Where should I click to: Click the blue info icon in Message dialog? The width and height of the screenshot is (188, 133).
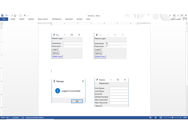click(58, 91)
